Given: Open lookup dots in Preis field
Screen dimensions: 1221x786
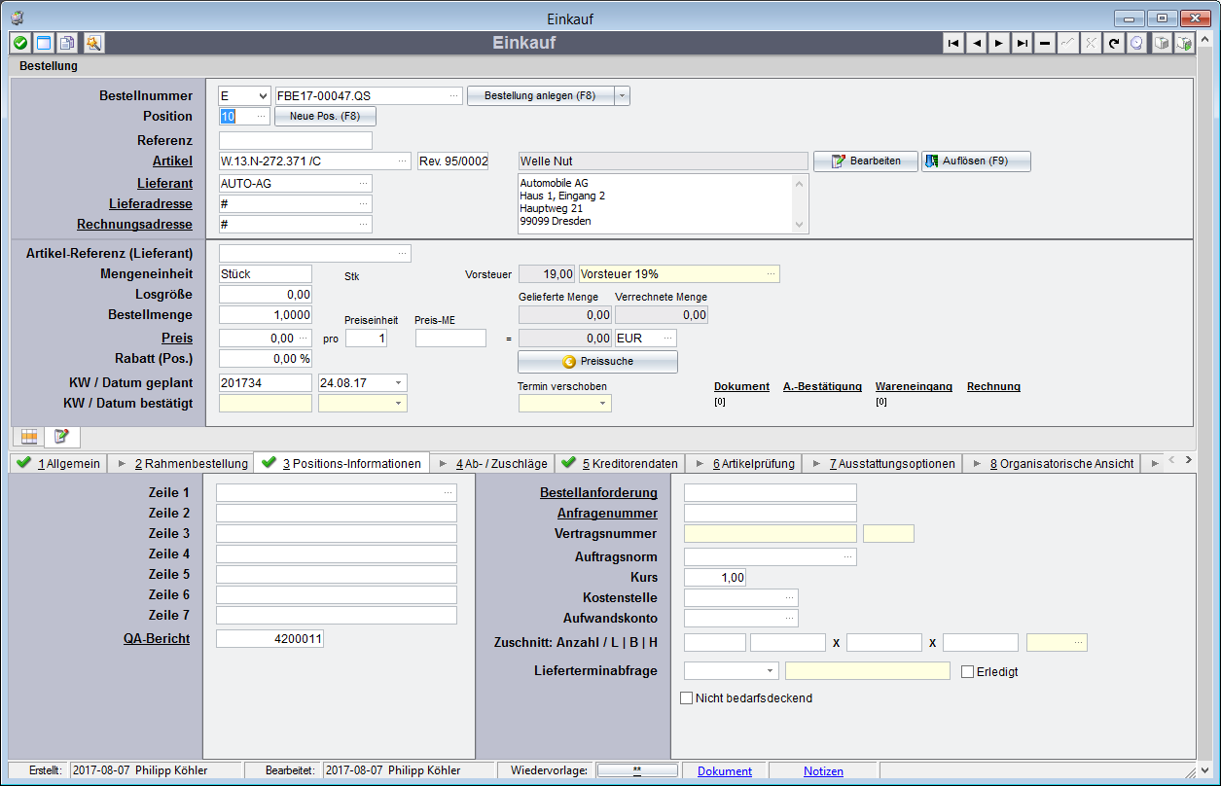Looking at the screenshot, I should click(304, 339).
